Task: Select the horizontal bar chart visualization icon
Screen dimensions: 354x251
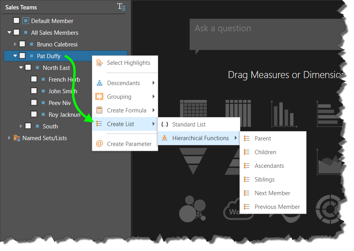Action: [329, 114]
